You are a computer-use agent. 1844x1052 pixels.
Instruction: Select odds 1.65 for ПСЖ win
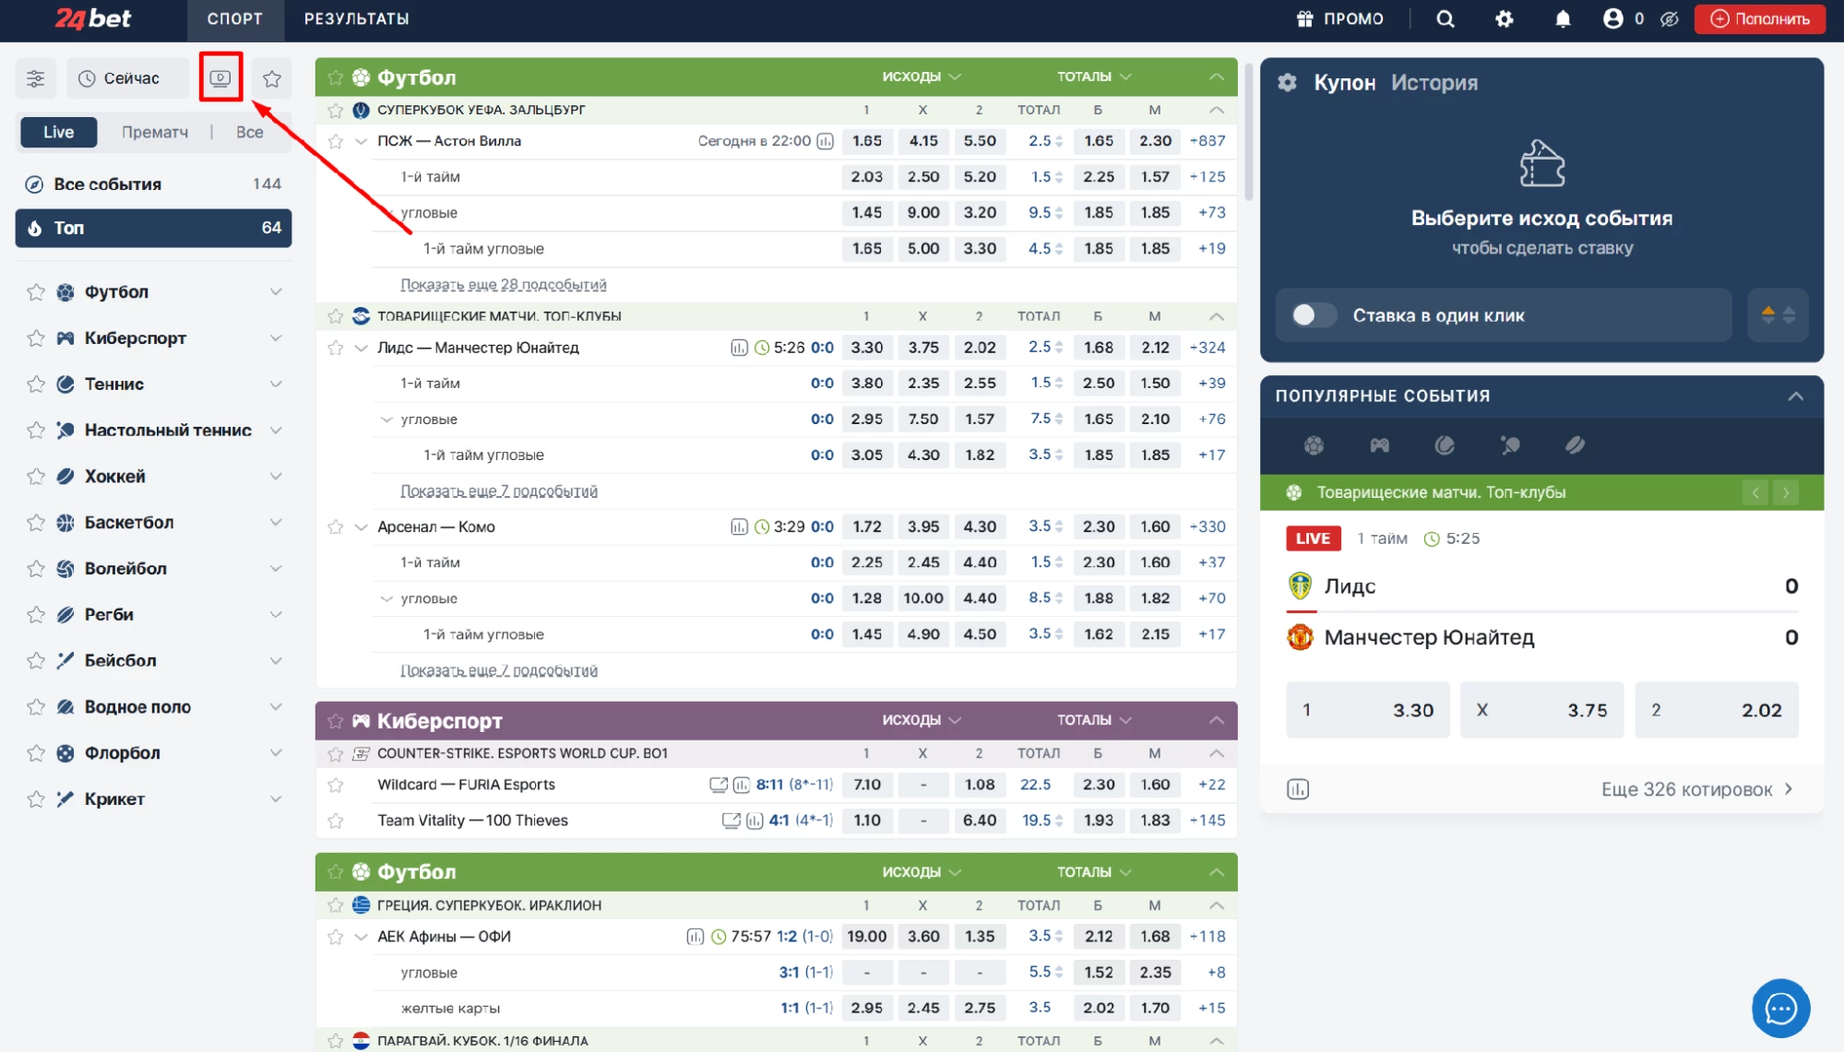[867, 141]
